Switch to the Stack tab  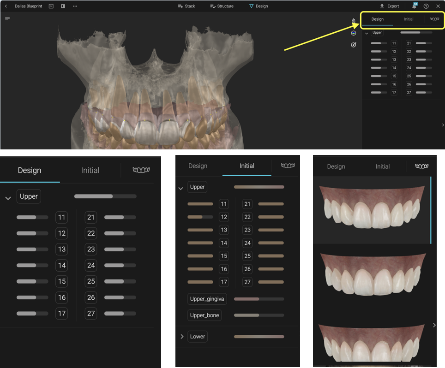tap(186, 6)
